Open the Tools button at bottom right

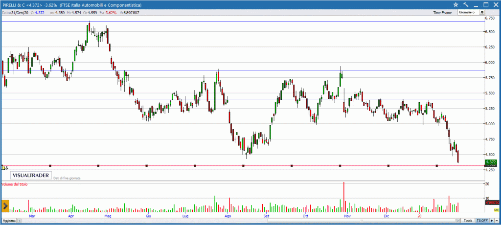[x=468, y=221]
